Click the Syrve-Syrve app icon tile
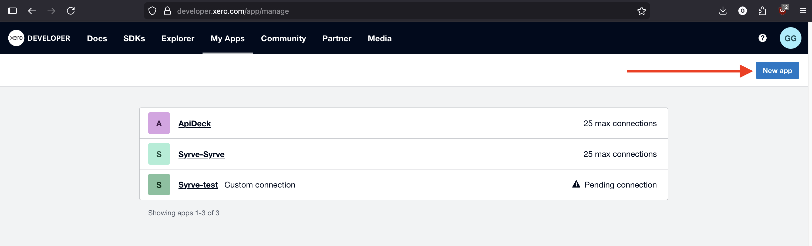This screenshot has width=812, height=246. pyautogui.click(x=159, y=154)
